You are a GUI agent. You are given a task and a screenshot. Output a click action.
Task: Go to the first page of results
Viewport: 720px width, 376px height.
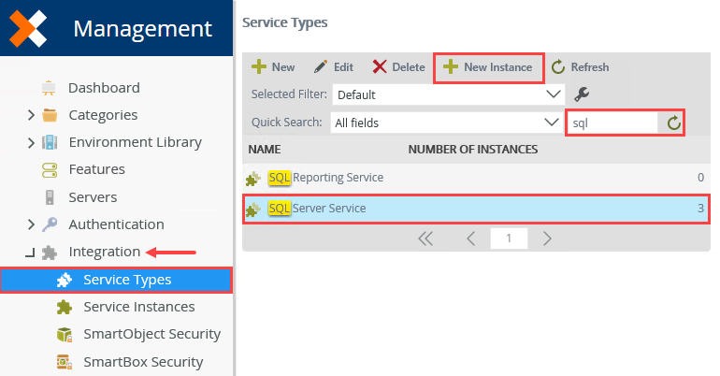[x=425, y=239]
